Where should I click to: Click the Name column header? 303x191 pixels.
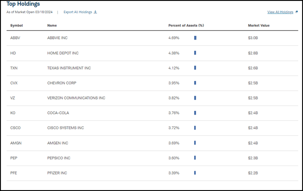[x=52, y=25]
